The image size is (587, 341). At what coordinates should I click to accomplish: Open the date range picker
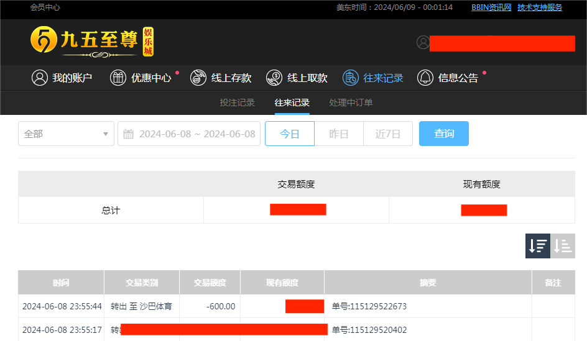[189, 134]
